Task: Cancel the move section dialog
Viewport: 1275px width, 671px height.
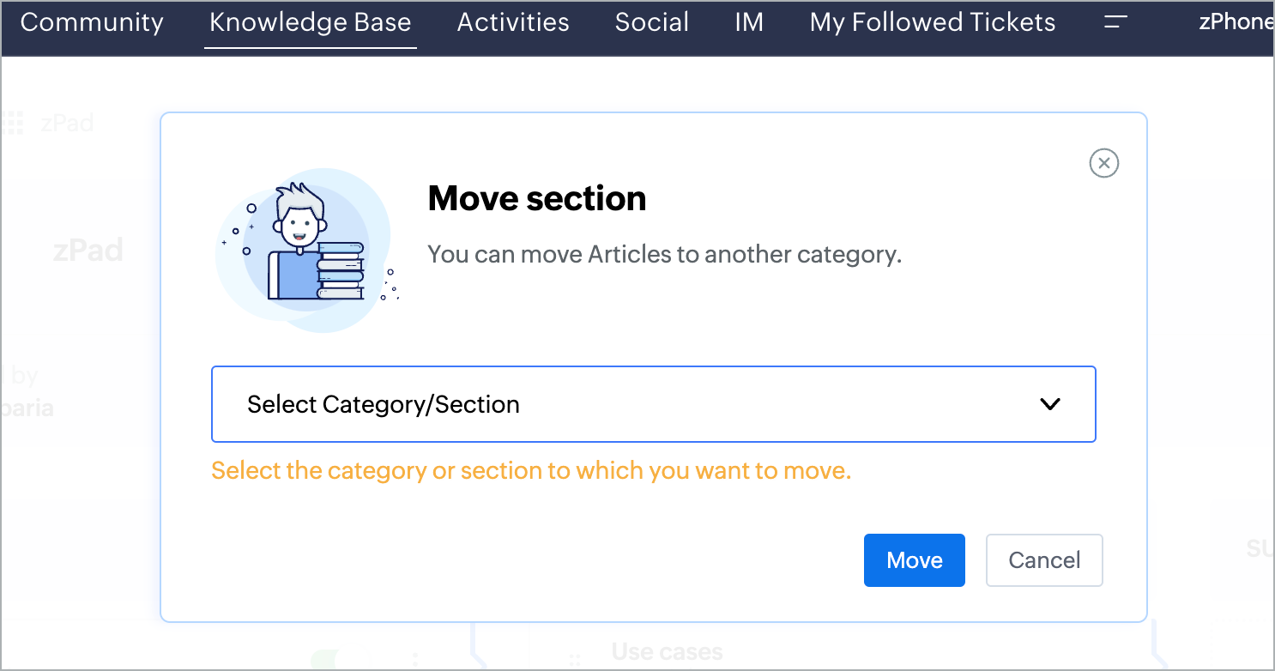Action: pos(1044,560)
